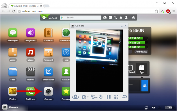Click the AirDroid logo

pos(49,17)
